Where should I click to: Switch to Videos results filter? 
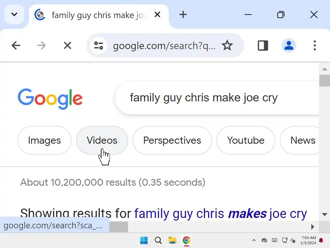coord(102,140)
